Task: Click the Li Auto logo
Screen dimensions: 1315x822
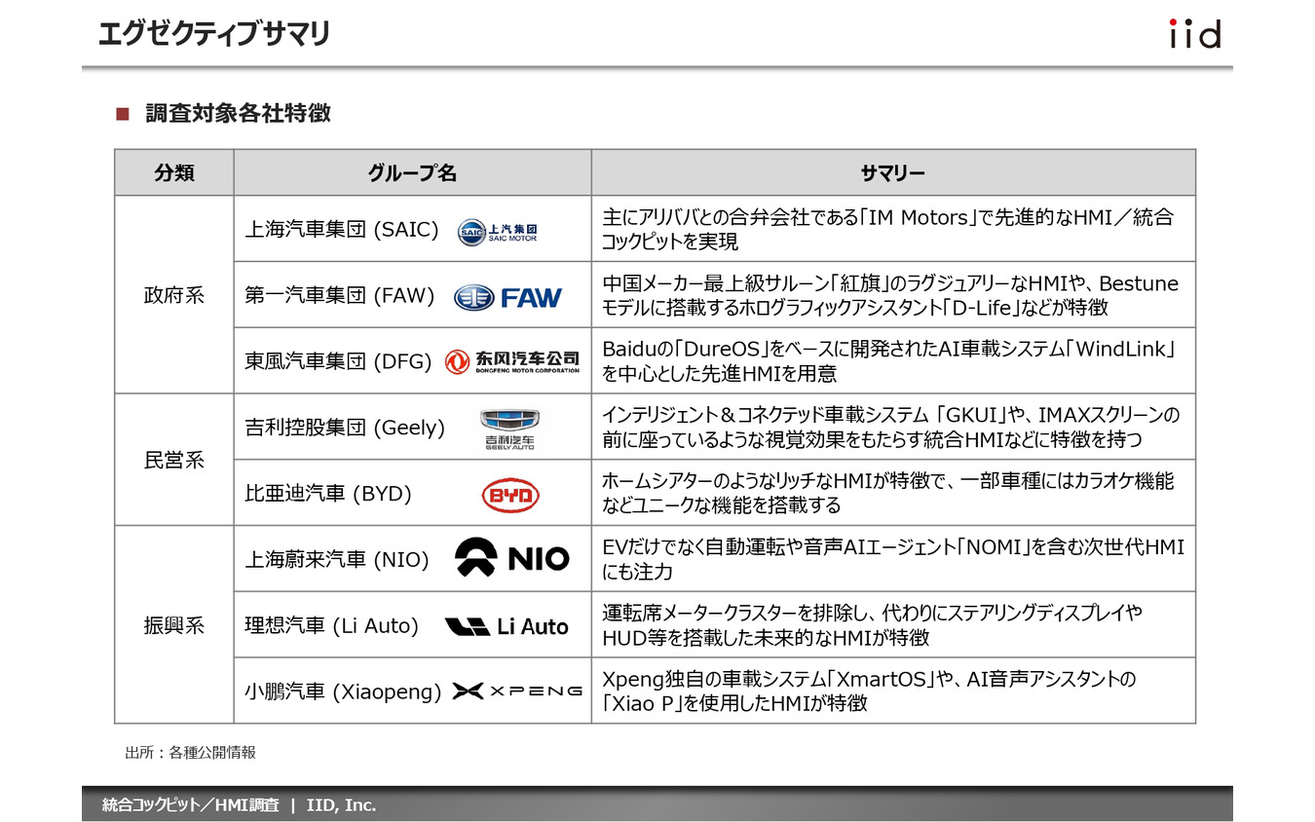Action: 507,626
